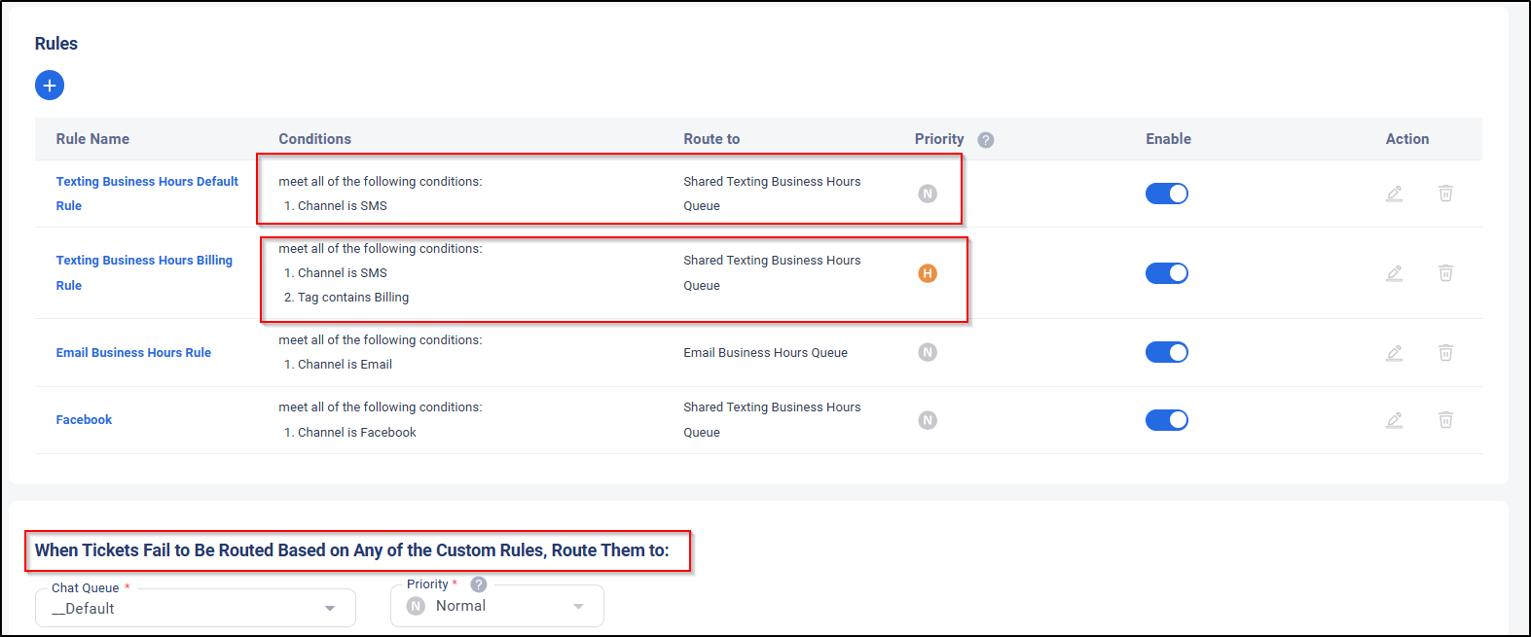Delete the Texting Business Hours Default Rule
This screenshot has height=637, width=1531.
tap(1445, 194)
